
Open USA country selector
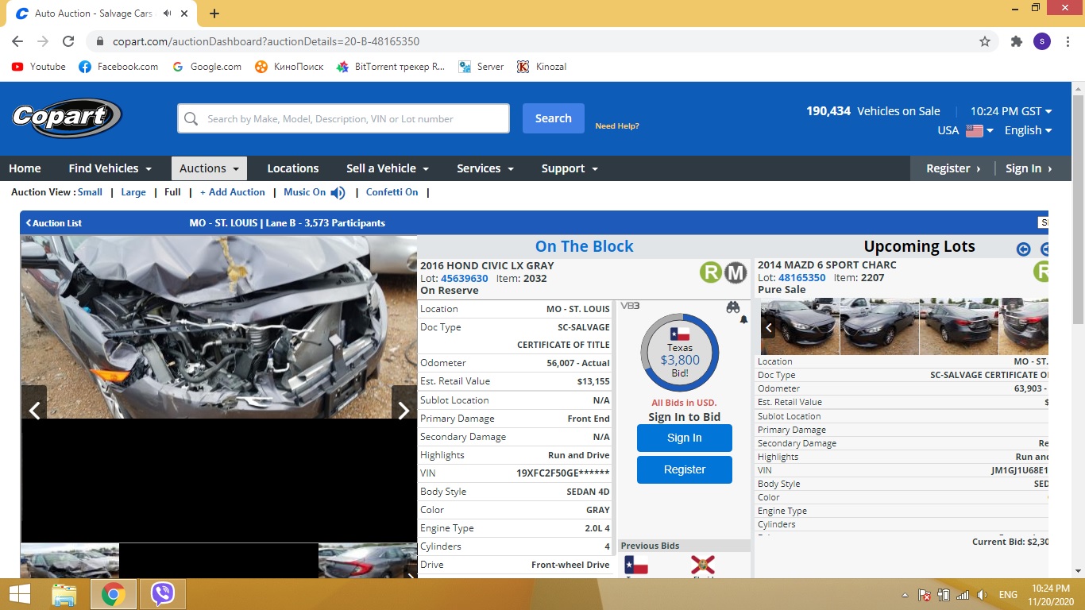pos(965,130)
